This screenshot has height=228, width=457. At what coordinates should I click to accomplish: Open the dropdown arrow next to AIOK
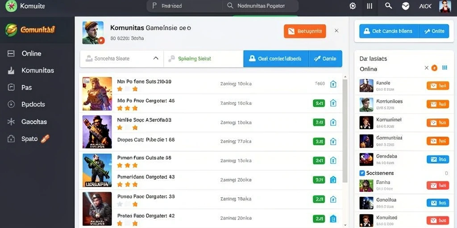405,6
